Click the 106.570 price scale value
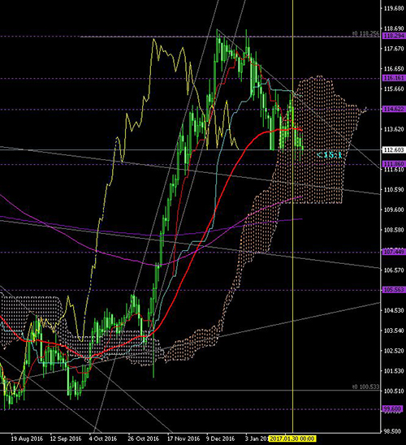The image size is (406, 445). click(394, 270)
